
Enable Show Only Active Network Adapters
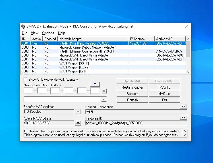26,80
